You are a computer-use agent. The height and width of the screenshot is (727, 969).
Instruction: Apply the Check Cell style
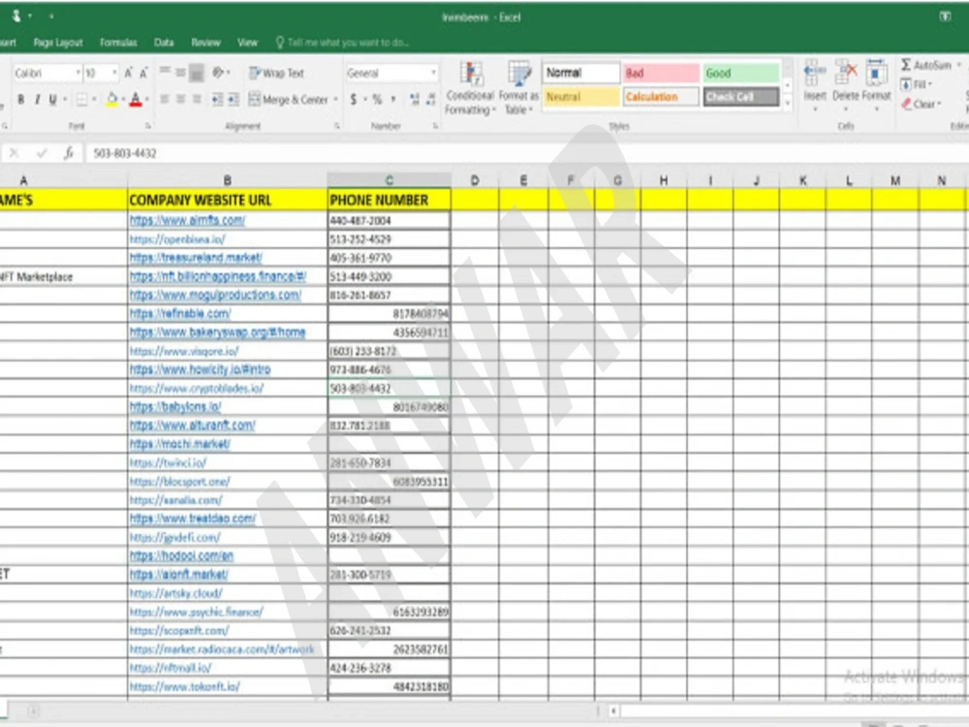(x=740, y=97)
